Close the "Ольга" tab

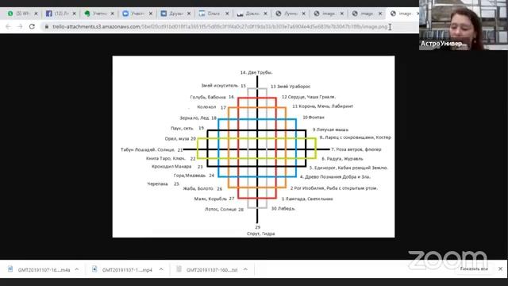(227, 14)
